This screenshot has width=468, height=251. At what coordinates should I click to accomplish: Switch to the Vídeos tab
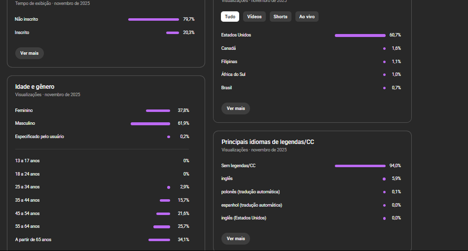pos(254,17)
